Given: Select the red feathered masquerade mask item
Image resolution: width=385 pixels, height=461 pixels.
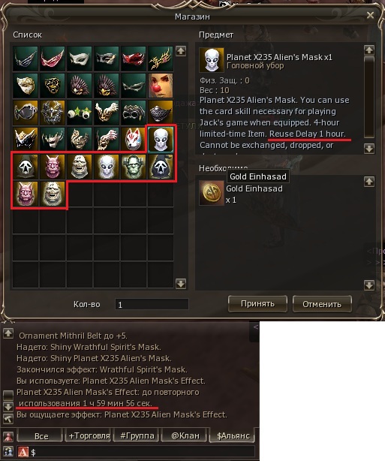Looking at the screenshot, I should point(134,59).
